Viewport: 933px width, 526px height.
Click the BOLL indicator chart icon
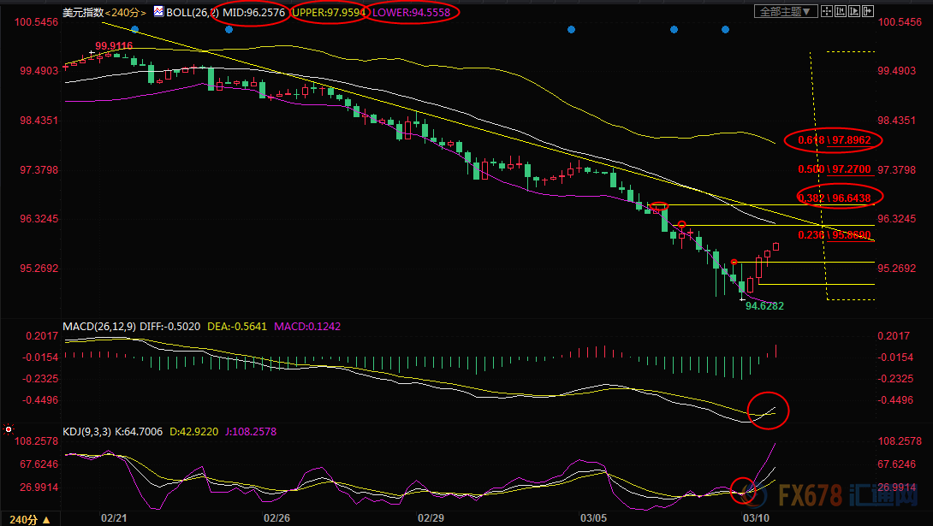pyautogui.click(x=158, y=13)
